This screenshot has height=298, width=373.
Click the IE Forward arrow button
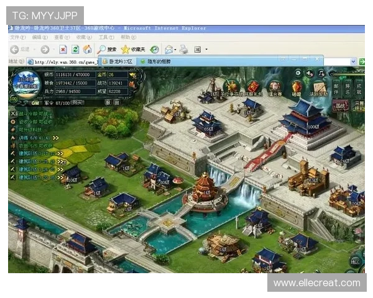tap(45, 50)
